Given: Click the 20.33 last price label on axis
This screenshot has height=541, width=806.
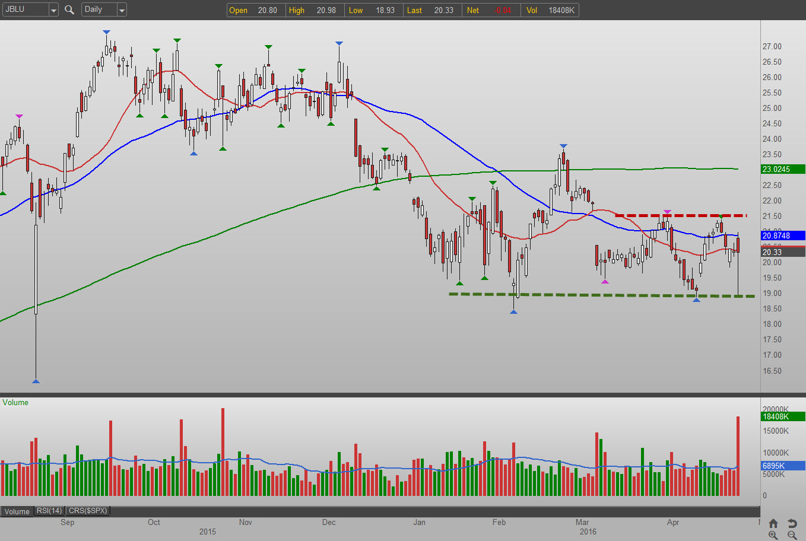Looking at the screenshot, I should [783, 252].
